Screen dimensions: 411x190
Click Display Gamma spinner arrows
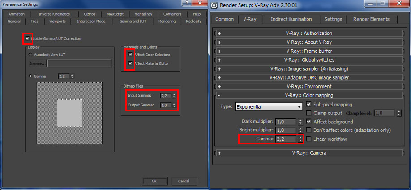tap(73, 76)
